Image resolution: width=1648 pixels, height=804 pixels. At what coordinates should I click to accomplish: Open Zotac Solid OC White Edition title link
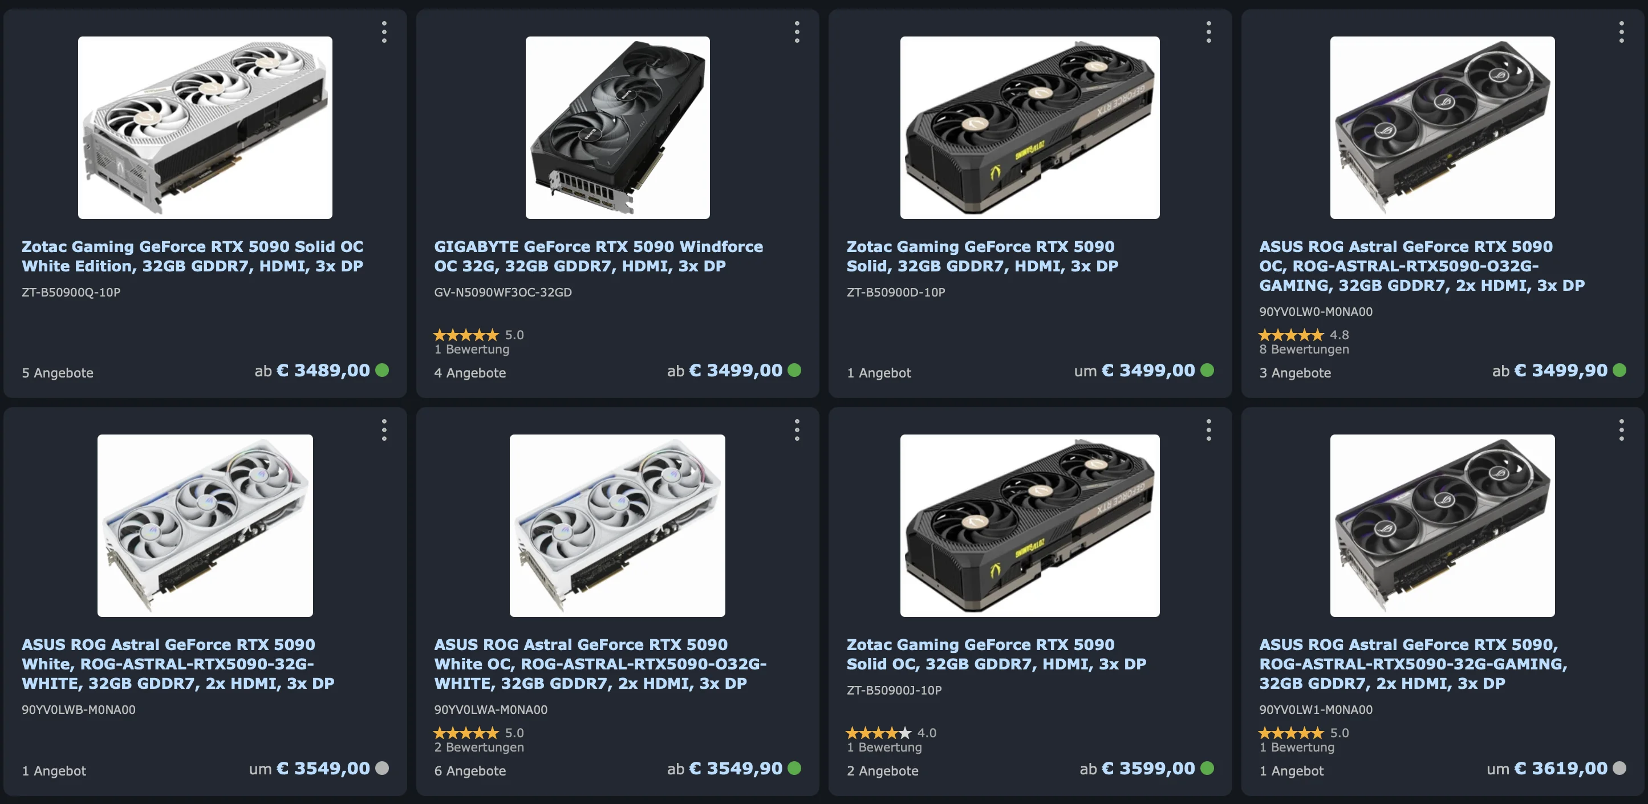[192, 256]
